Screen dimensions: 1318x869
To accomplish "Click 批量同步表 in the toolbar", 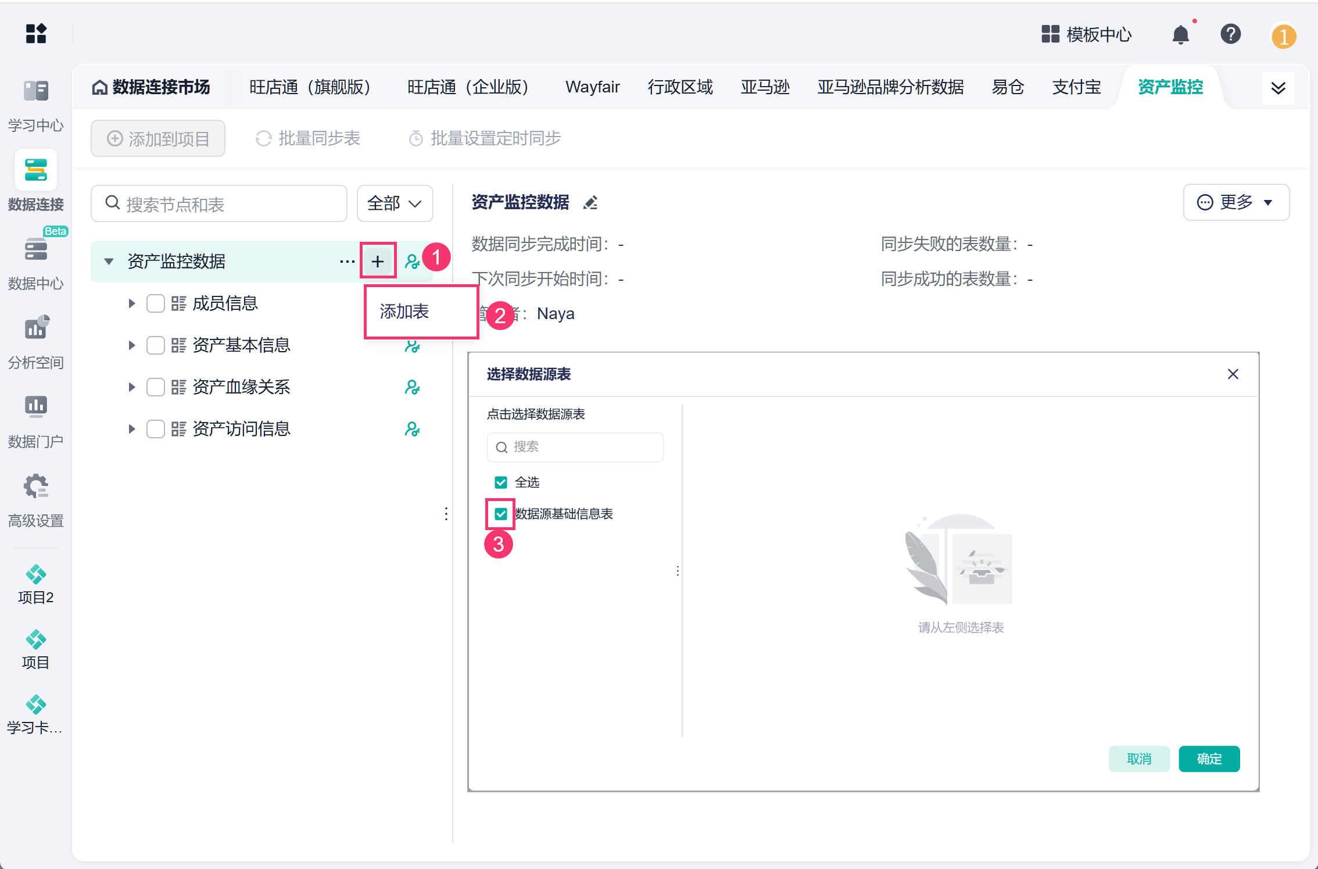I will pos(308,138).
